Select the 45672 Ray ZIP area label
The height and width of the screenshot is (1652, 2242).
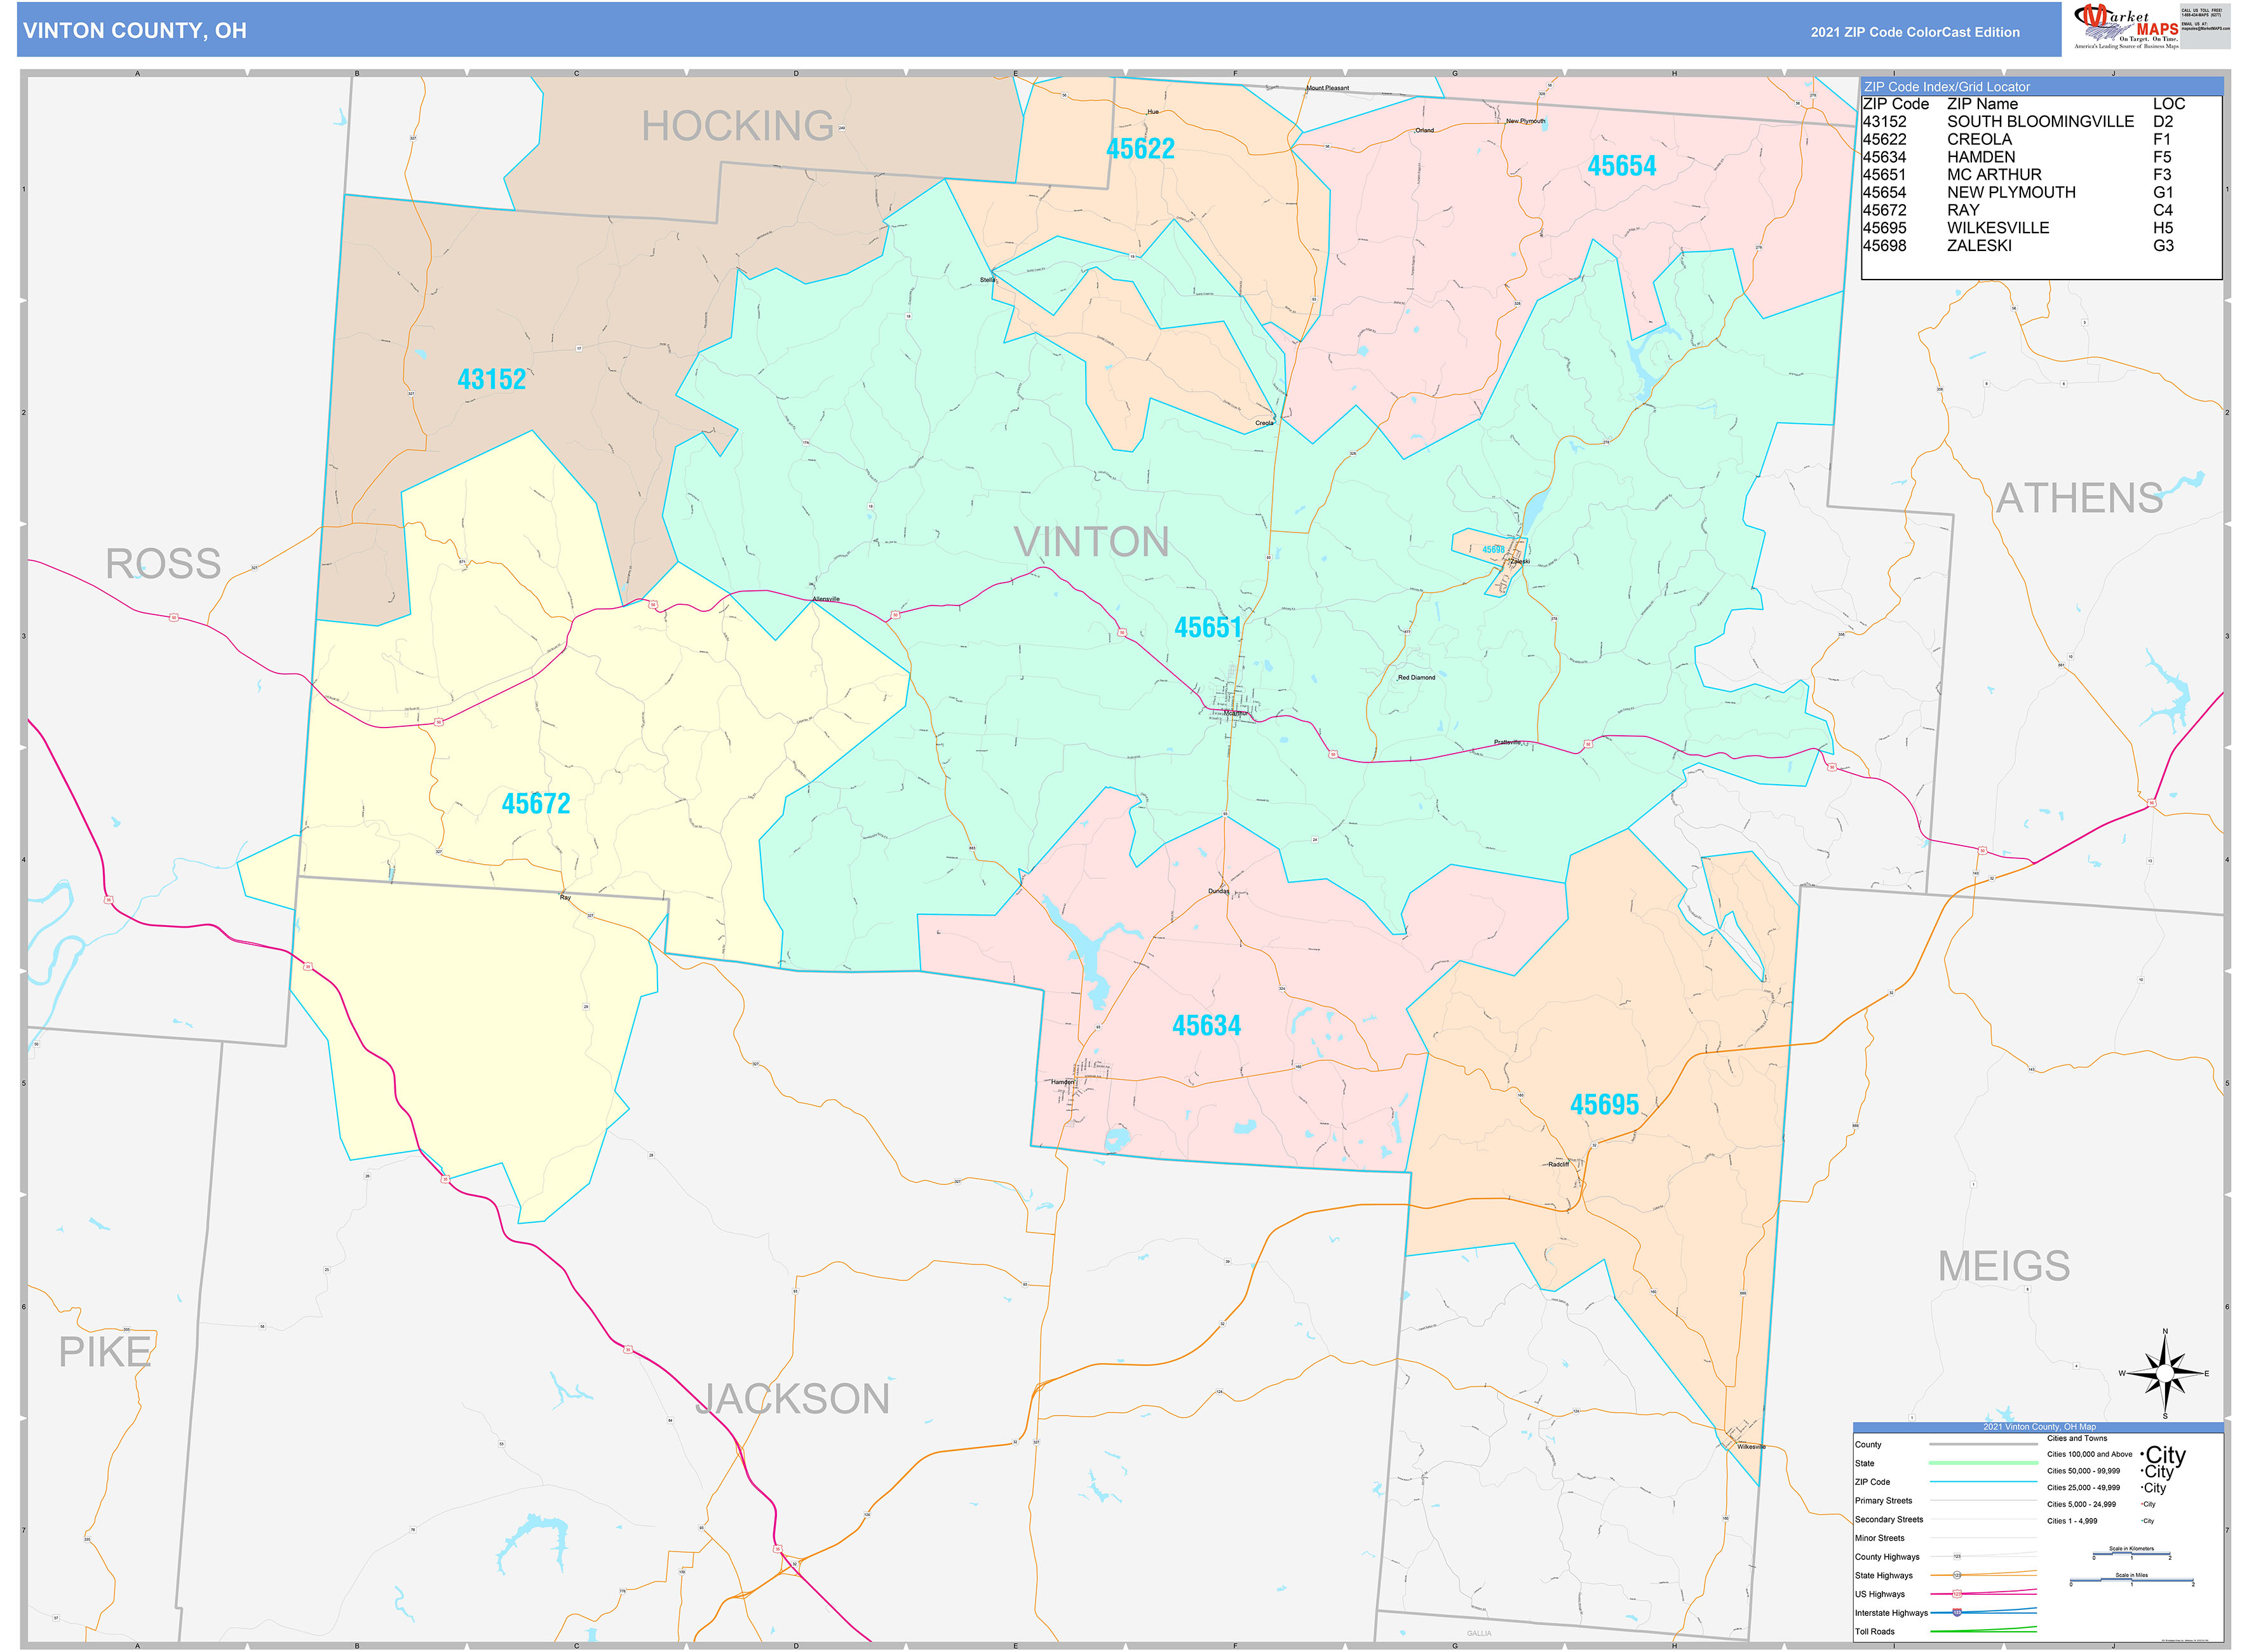click(535, 804)
